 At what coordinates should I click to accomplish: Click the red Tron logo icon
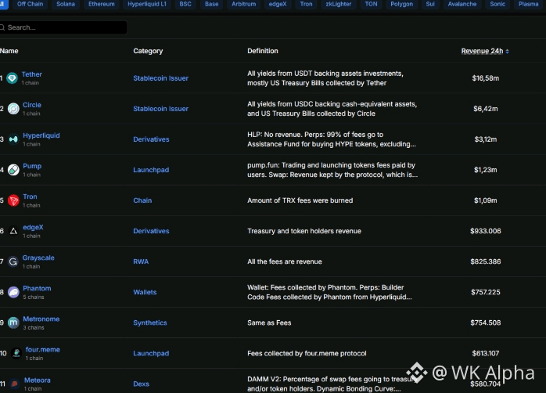tap(13, 200)
